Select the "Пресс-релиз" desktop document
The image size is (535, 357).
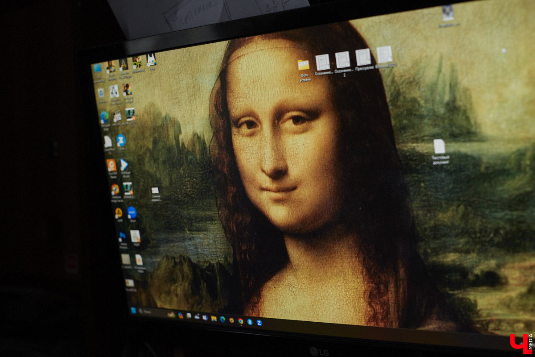363,58
